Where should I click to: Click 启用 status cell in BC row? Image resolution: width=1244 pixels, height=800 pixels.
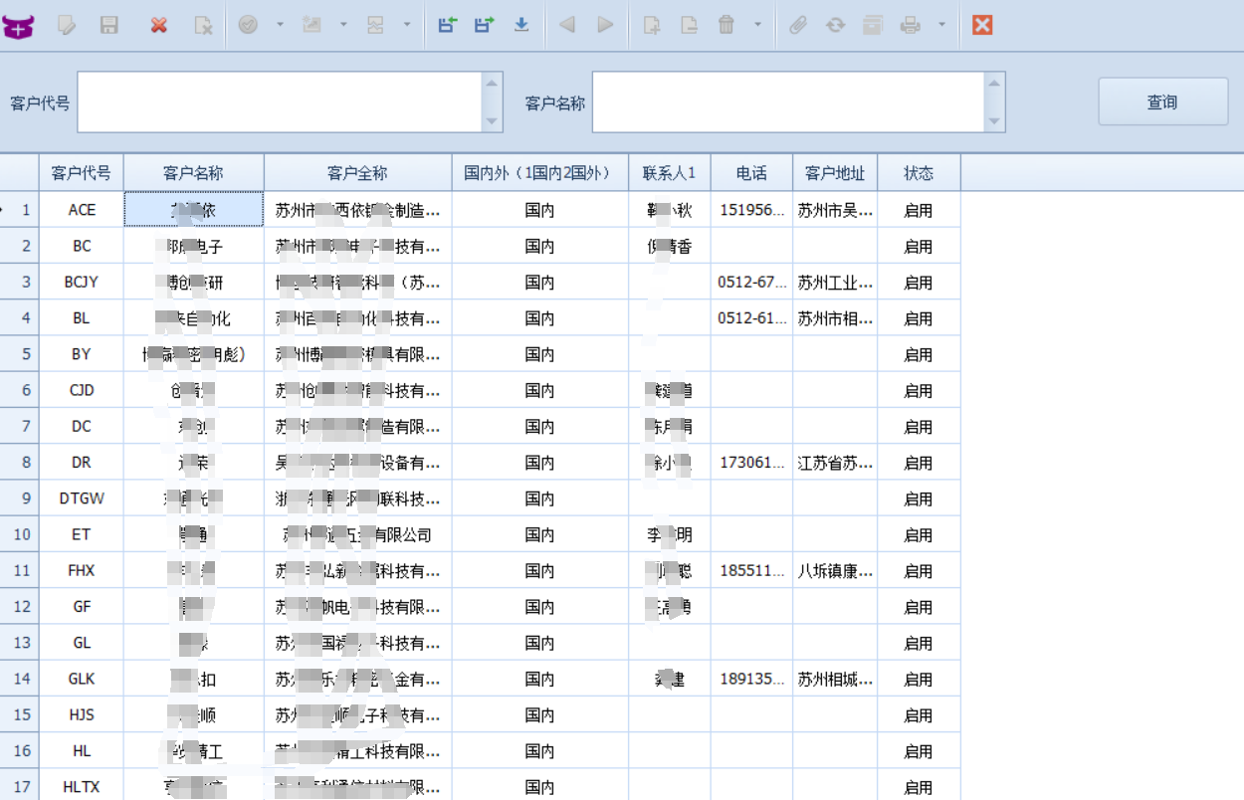[919, 246]
